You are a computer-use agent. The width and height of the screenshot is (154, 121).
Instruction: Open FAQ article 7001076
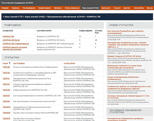[7, 113]
